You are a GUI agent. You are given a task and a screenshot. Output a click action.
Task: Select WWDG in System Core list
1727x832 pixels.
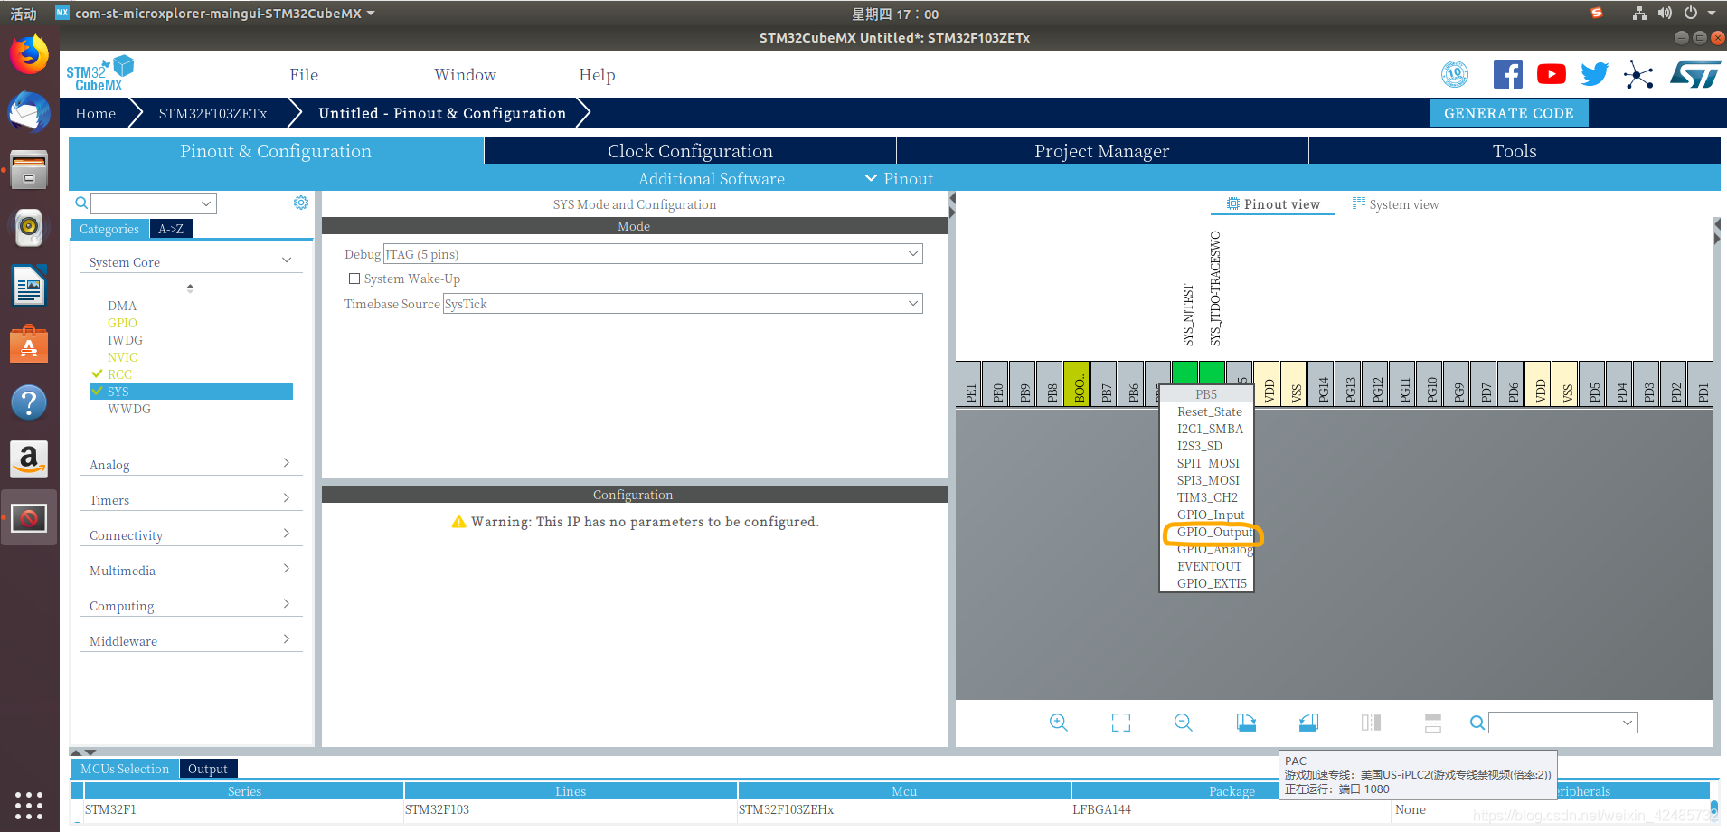(x=129, y=409)
